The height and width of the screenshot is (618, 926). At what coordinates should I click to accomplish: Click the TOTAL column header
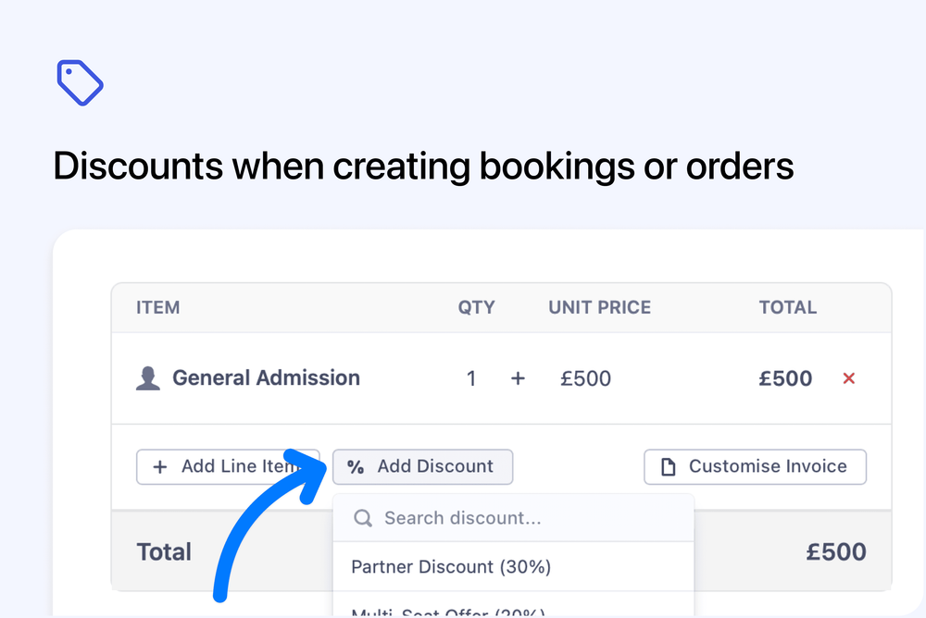click(x=788, y=307)
